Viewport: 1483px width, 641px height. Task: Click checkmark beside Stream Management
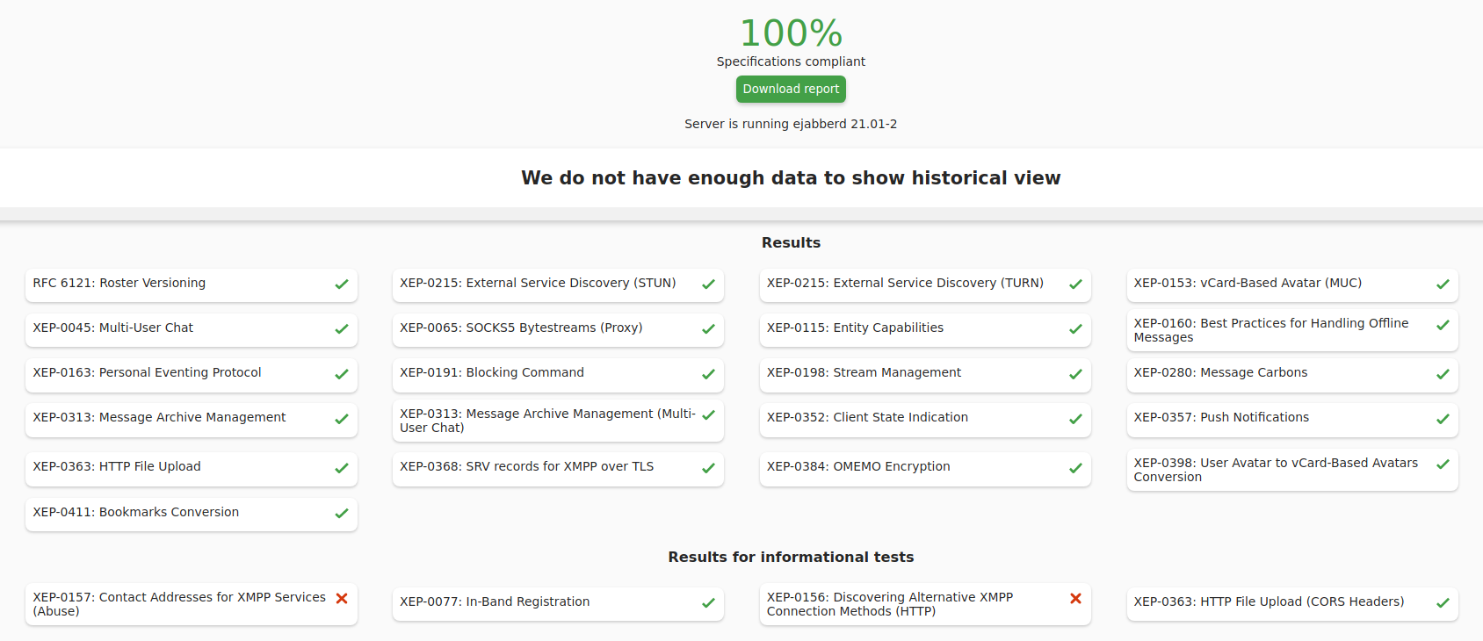tap(1075, 374)
